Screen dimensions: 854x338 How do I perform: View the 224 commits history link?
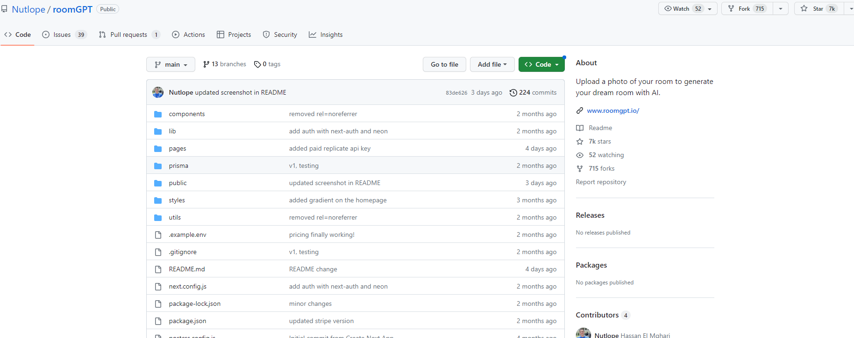click(x=533, y=93)
